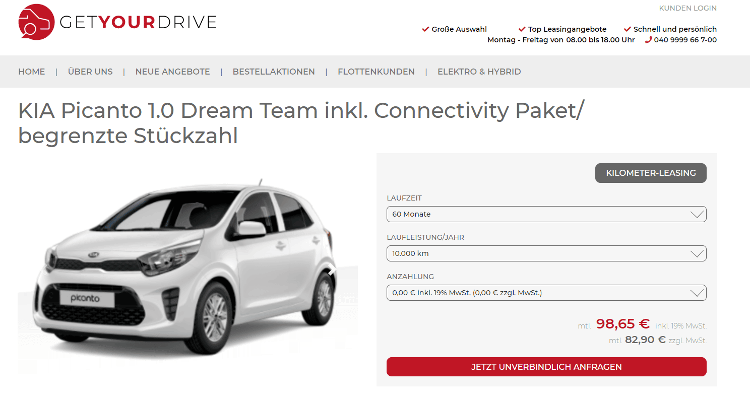Expand the Anzahlung 0,00 € dropdown
Screen dimensions: 750x397
tap(546, 293)
